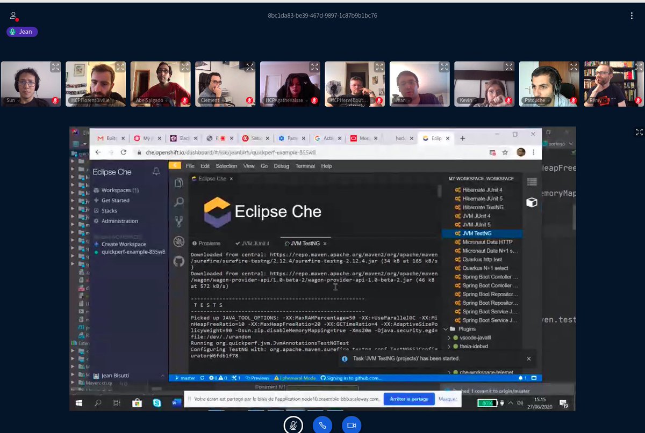Open the HCPFlorentBiville webcam name dropdown
The image size is (645, 433).
tap(94, 100)
